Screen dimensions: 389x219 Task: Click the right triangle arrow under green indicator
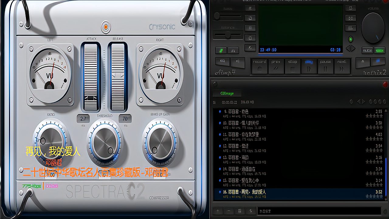[x=353, y=48]
